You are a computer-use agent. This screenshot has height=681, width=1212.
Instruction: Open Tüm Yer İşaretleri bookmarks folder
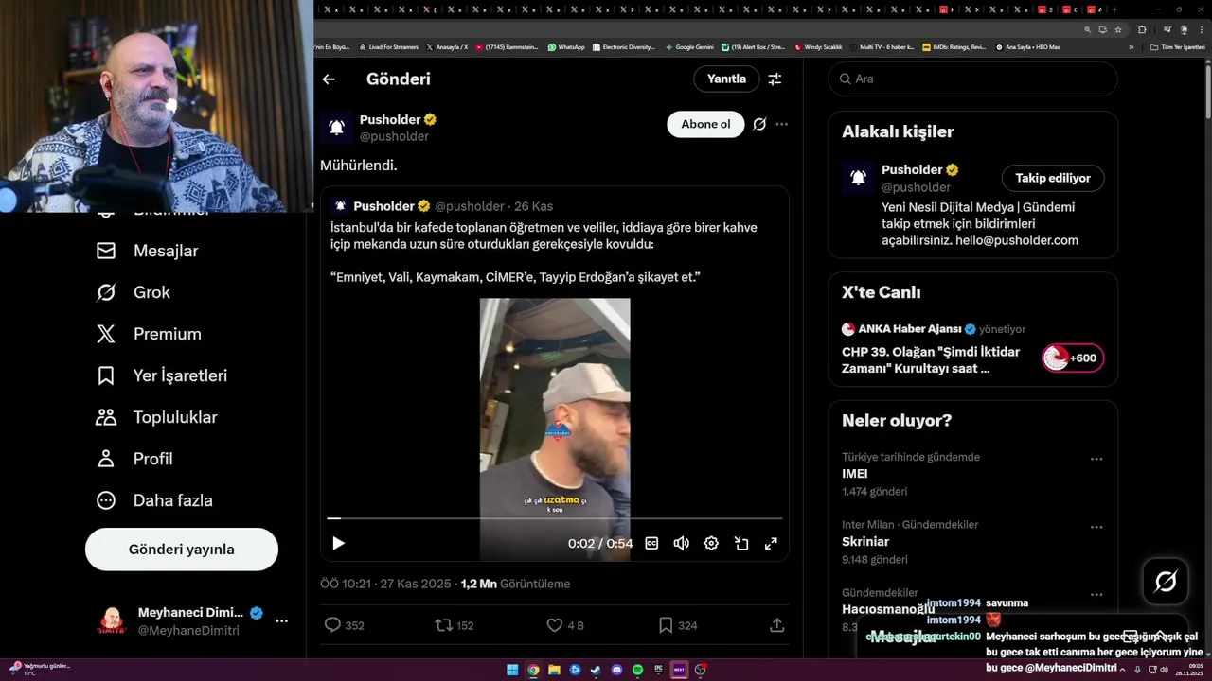coord(1177,47)
